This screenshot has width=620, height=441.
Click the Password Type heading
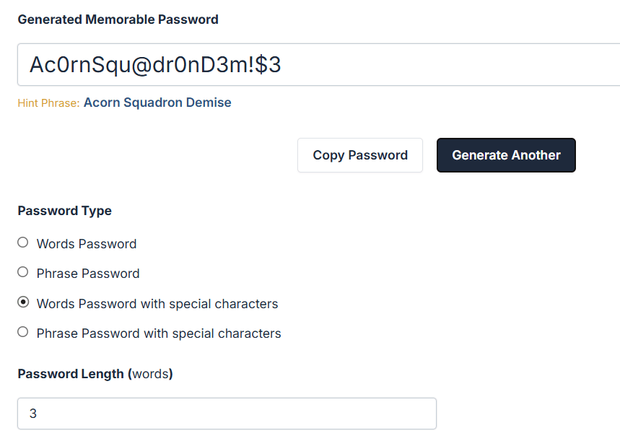(x=64, y=210)
